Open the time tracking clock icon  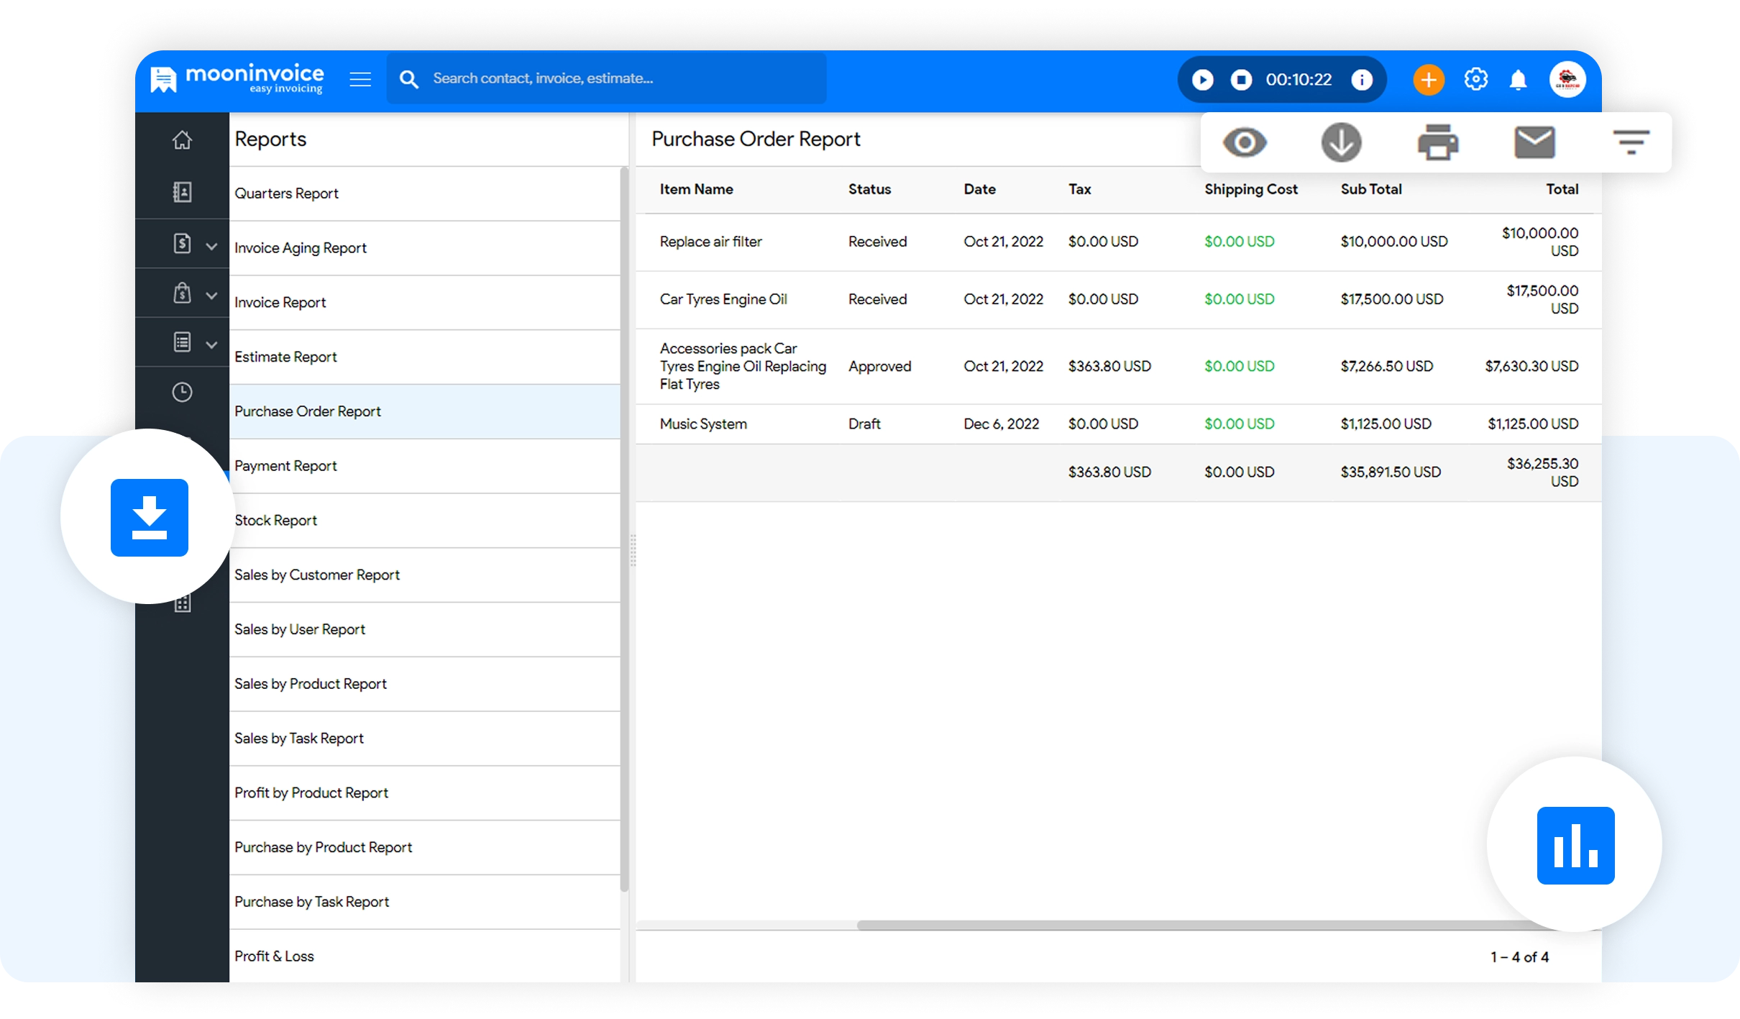[x=182, y=392]
